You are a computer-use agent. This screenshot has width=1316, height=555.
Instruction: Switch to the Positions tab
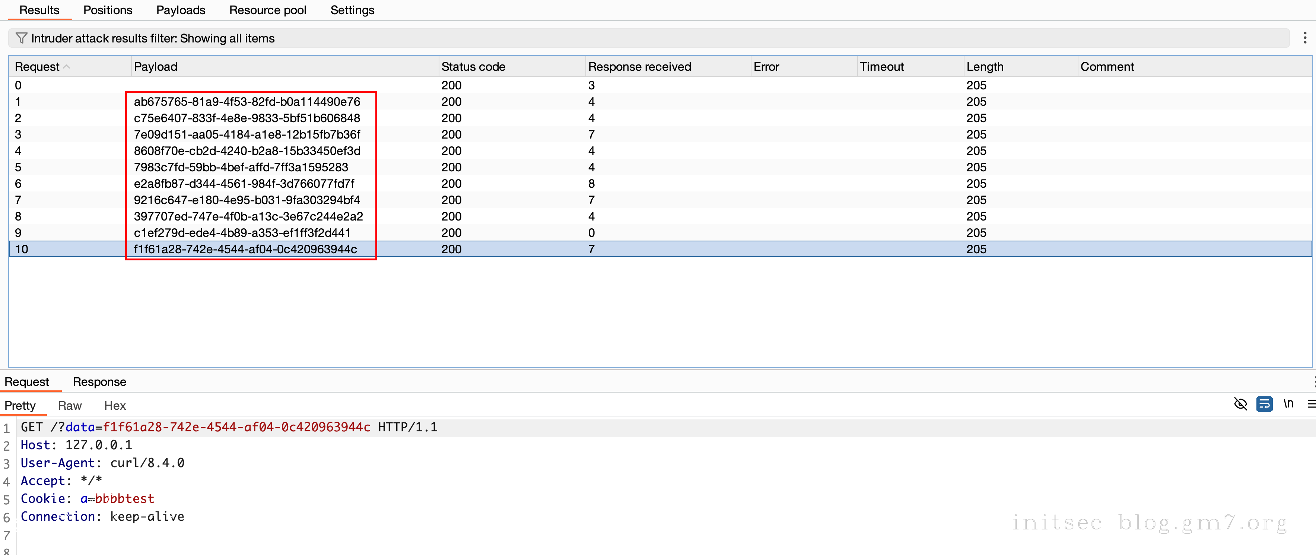[x=107, y=10]
